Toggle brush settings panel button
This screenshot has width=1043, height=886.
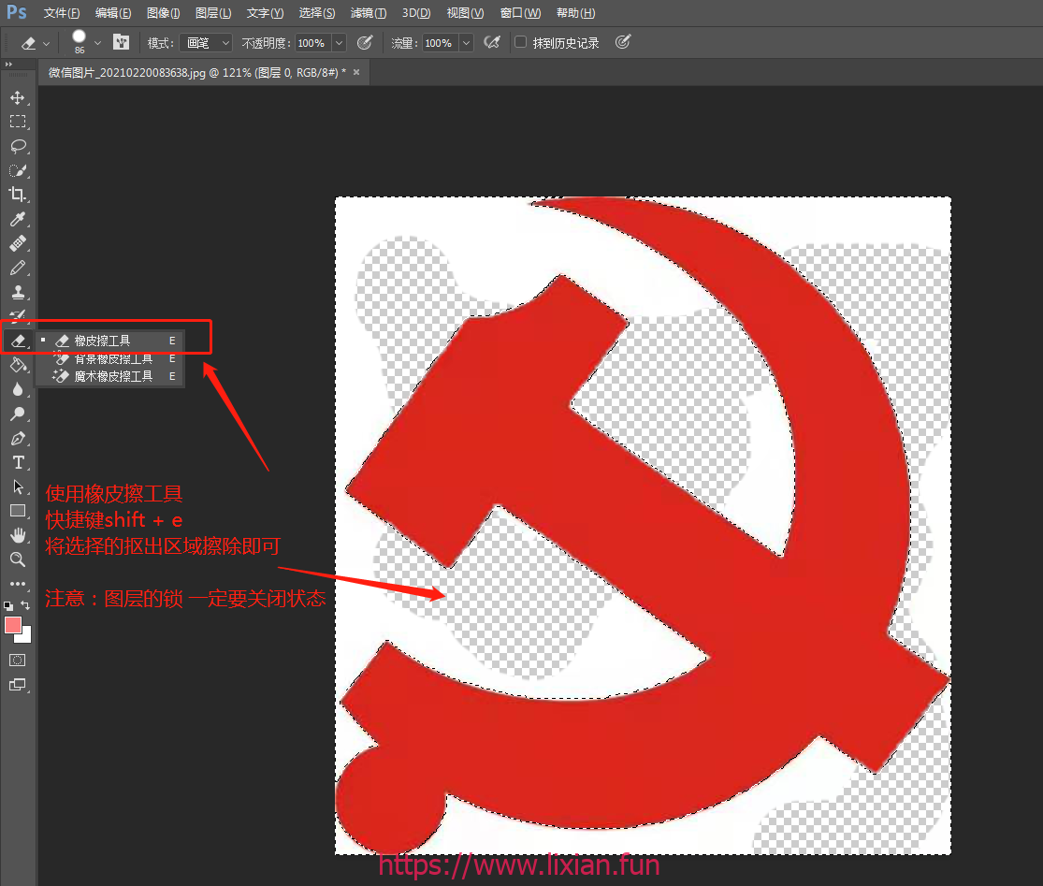click(x=121, y=43)
